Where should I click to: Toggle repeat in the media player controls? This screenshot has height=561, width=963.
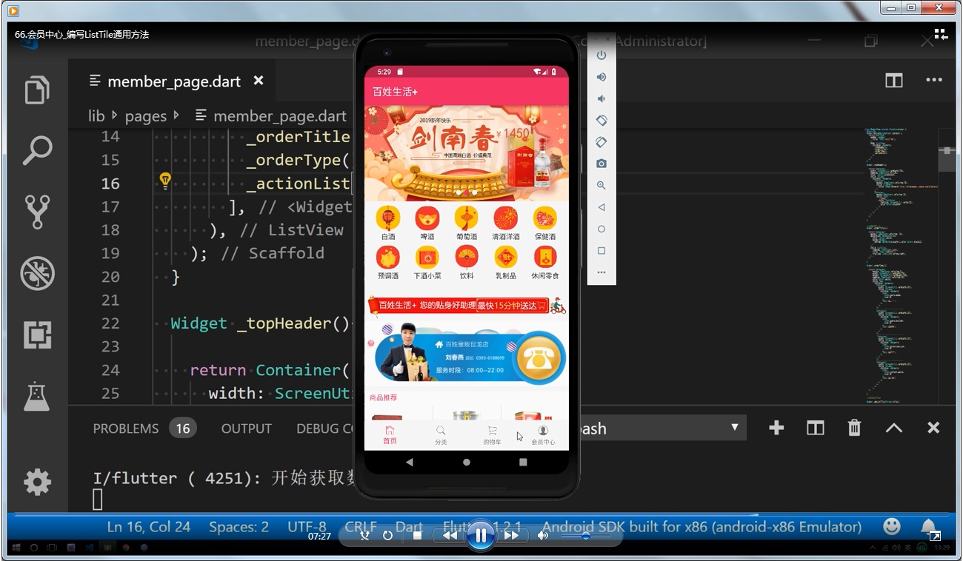387,535
